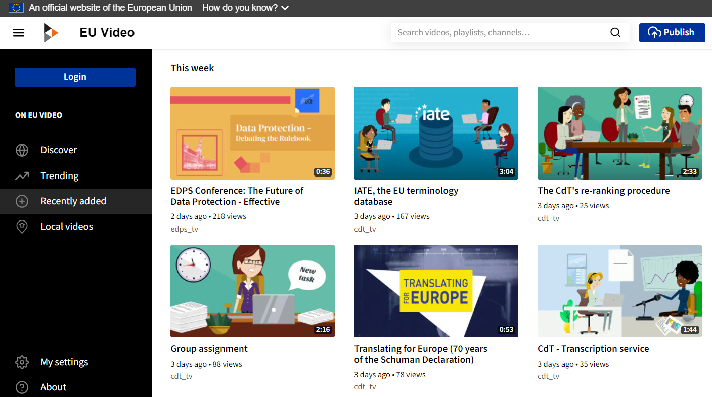Image resolution: width=712 pixels, height=397 pixels.
Task: Open the Translating for Europe thumbnail
Action: [436, 291]
